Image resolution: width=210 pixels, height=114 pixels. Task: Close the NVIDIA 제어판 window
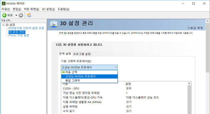tap(204, 4)
